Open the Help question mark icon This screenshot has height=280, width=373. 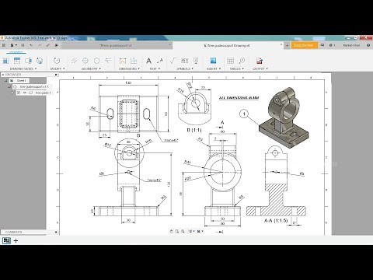click(368, 45)
